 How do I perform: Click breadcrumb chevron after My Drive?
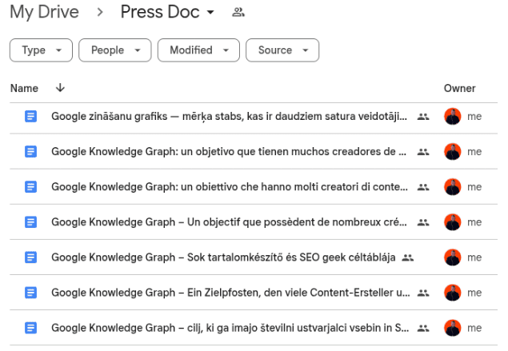(100, 12)
